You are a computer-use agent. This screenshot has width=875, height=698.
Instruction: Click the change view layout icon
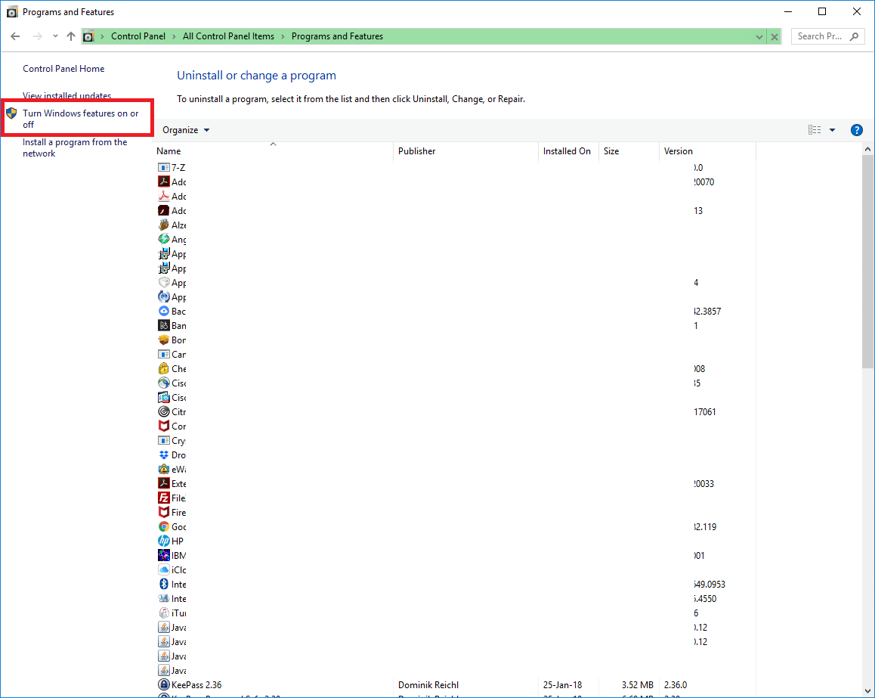pos(815,130)
